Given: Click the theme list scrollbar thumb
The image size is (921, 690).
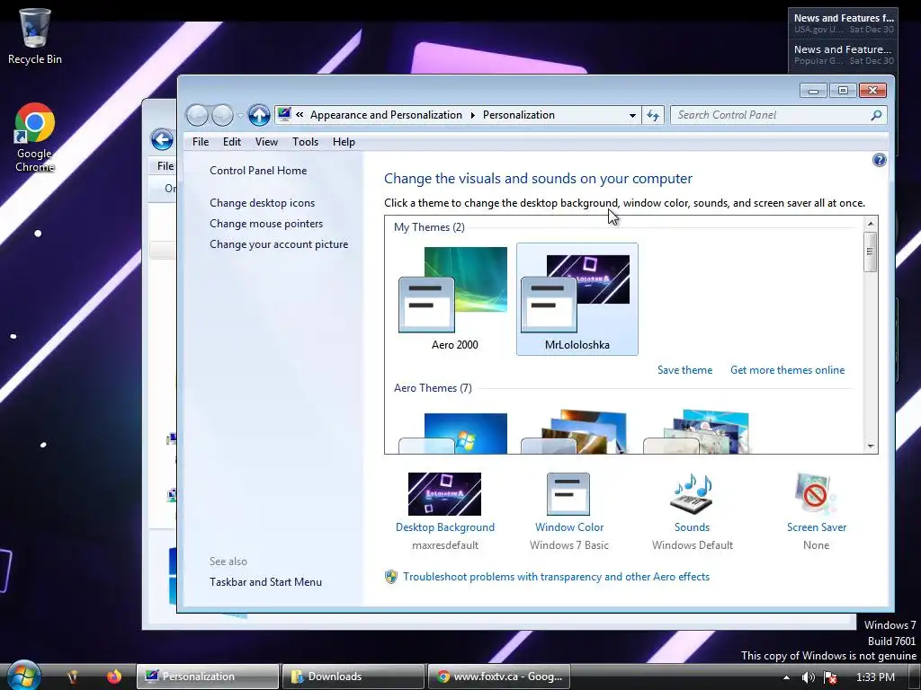Looking at the screenshot, I should (871, 252).
